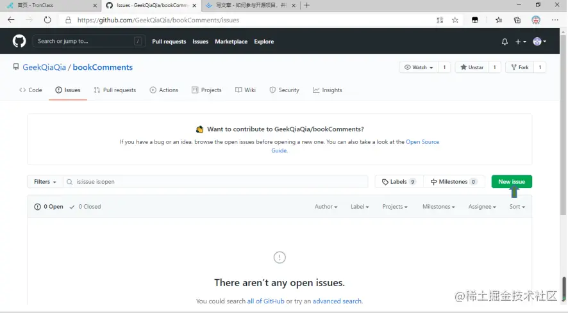Open the browser favorites list icon

[499, 20]
